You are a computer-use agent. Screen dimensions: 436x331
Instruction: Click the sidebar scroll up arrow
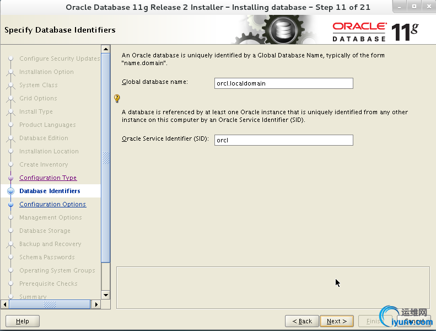point(106,49)
